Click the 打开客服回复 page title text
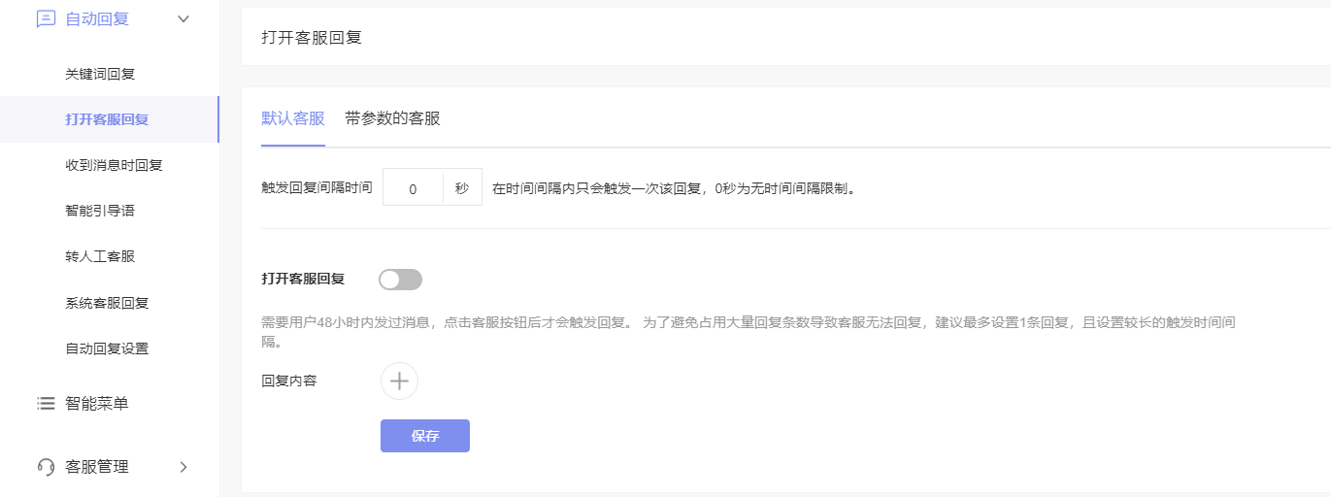 click(x=312, y=38)
